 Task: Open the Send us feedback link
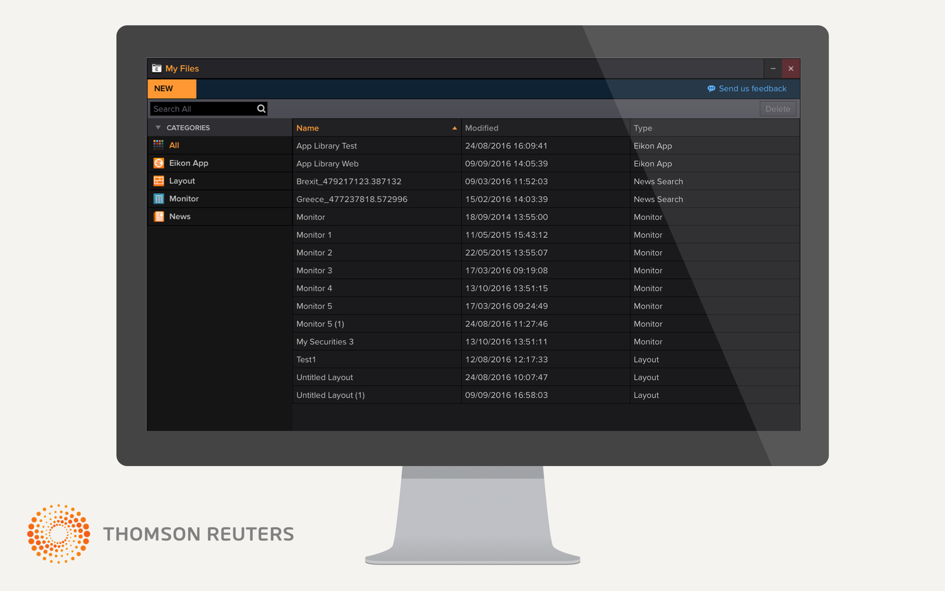(x=752, y=88)
